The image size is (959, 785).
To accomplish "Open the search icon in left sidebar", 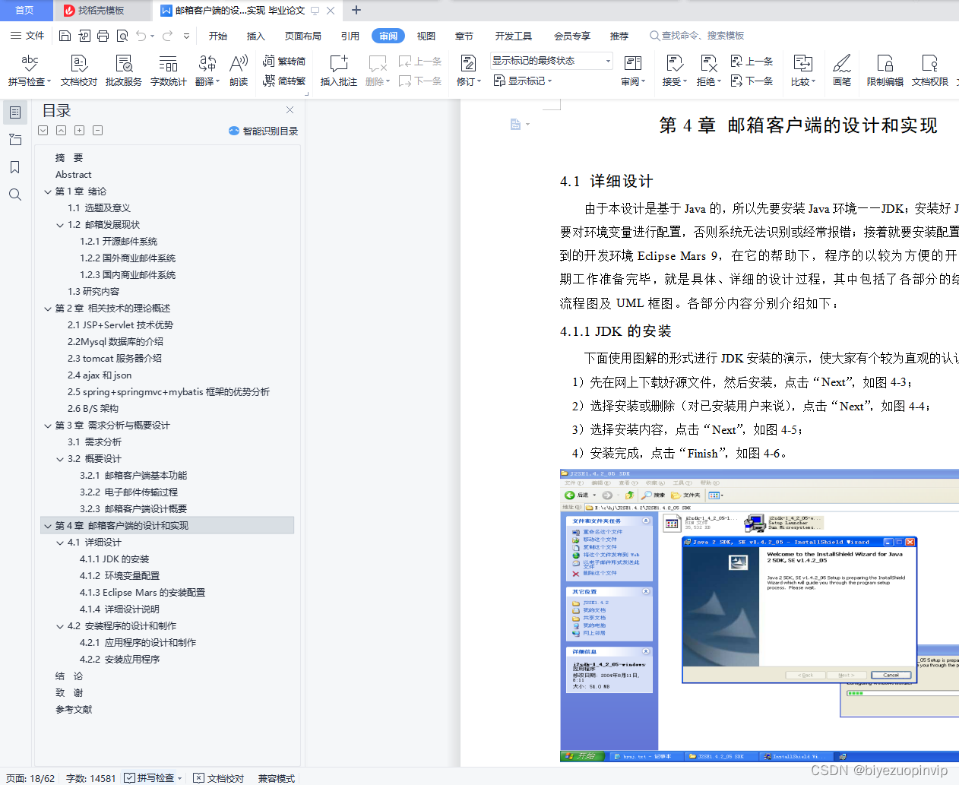I will pos(15,195).
